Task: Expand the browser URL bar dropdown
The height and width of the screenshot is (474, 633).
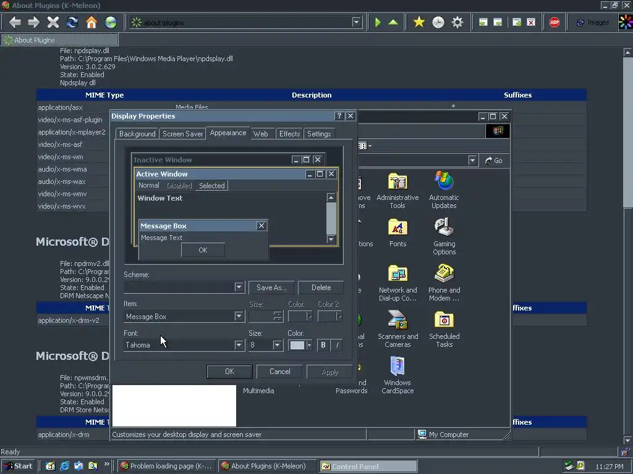Action: pos(356,22)
